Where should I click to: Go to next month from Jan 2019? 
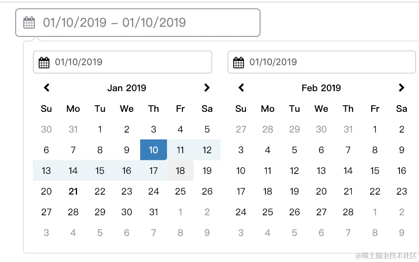pos(207,88)
